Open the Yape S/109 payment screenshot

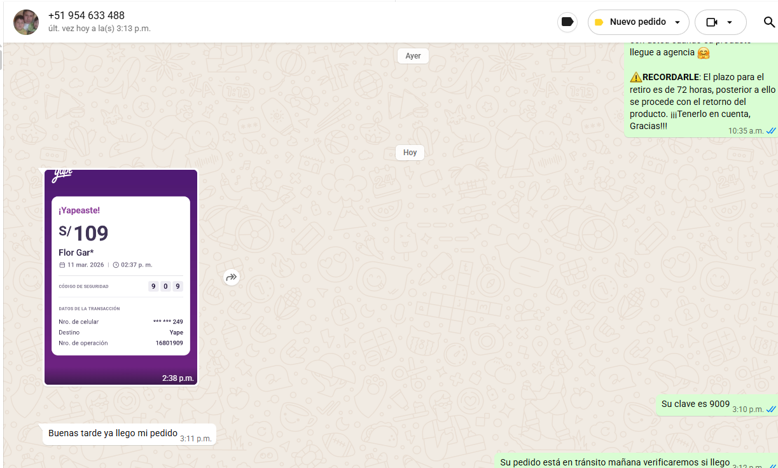coord(121,277)
